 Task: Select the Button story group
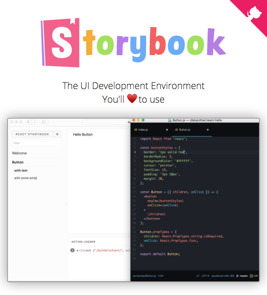[18, 162]
